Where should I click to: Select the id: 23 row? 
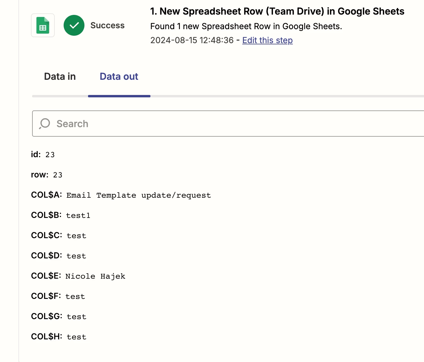43,155
